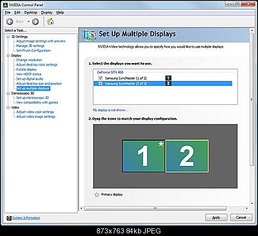
Task: Click the scroll down arrow of main panel
Action: coord(252,203)
